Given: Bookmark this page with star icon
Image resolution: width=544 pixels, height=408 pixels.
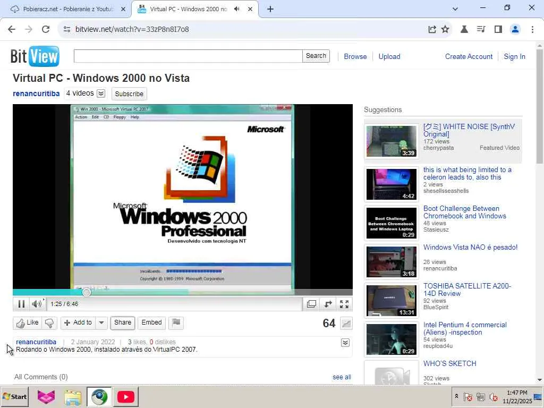Looking at the screenshot, I should (x=445, y=29).
